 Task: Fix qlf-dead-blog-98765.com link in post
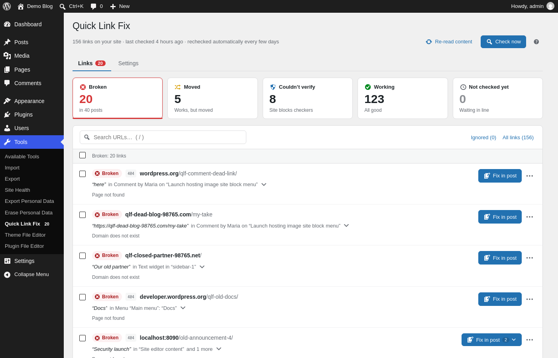[x=500, y=217]
